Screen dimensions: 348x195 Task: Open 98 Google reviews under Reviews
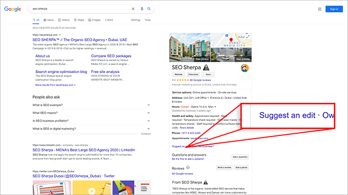coord(183,174)
